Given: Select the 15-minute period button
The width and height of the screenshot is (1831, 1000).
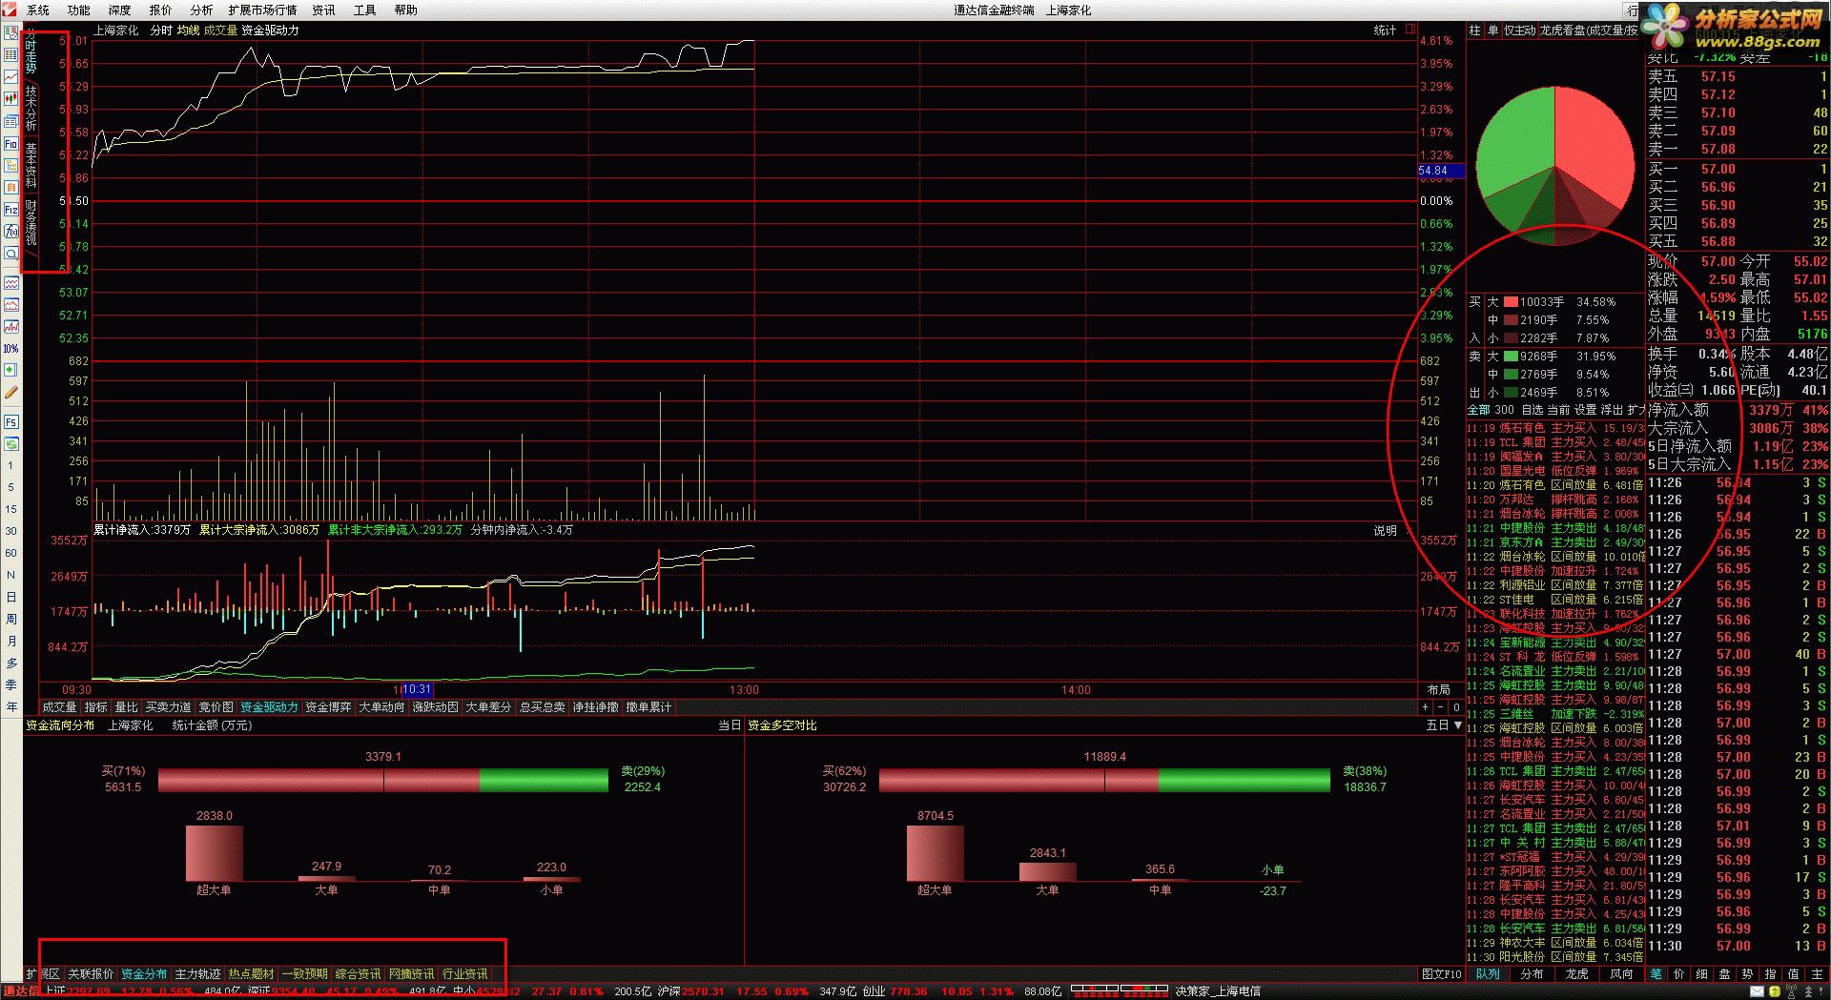Looking at the screenshot, I should (x=10, y=509).
